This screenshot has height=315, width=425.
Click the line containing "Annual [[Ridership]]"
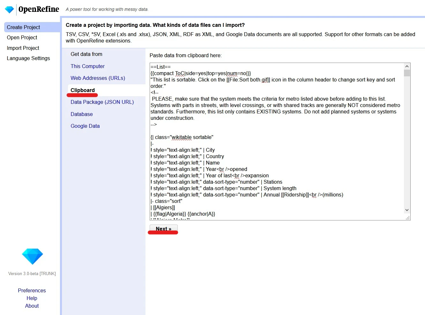(x=247, y=195)
